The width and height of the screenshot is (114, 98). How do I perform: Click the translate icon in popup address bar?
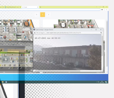pos(101,33)
